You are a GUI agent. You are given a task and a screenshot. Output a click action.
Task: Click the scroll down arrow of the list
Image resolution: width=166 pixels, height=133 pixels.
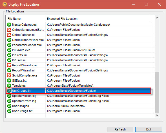[x=157, y=115]
